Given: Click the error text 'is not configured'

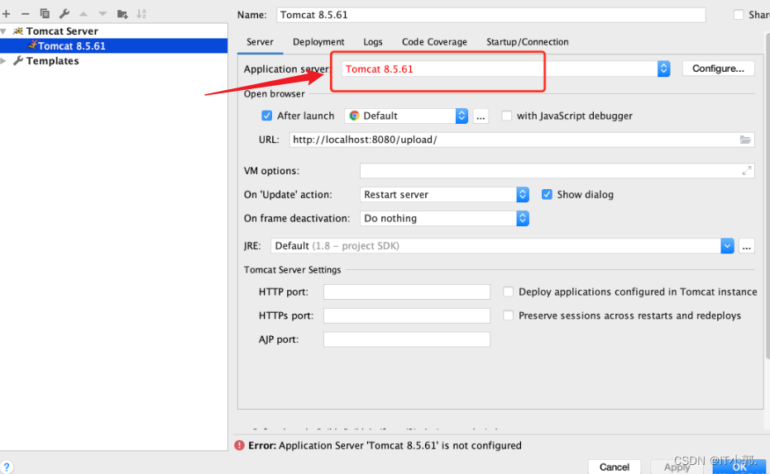Looking at the screenshot, I should tap(481, 446).
